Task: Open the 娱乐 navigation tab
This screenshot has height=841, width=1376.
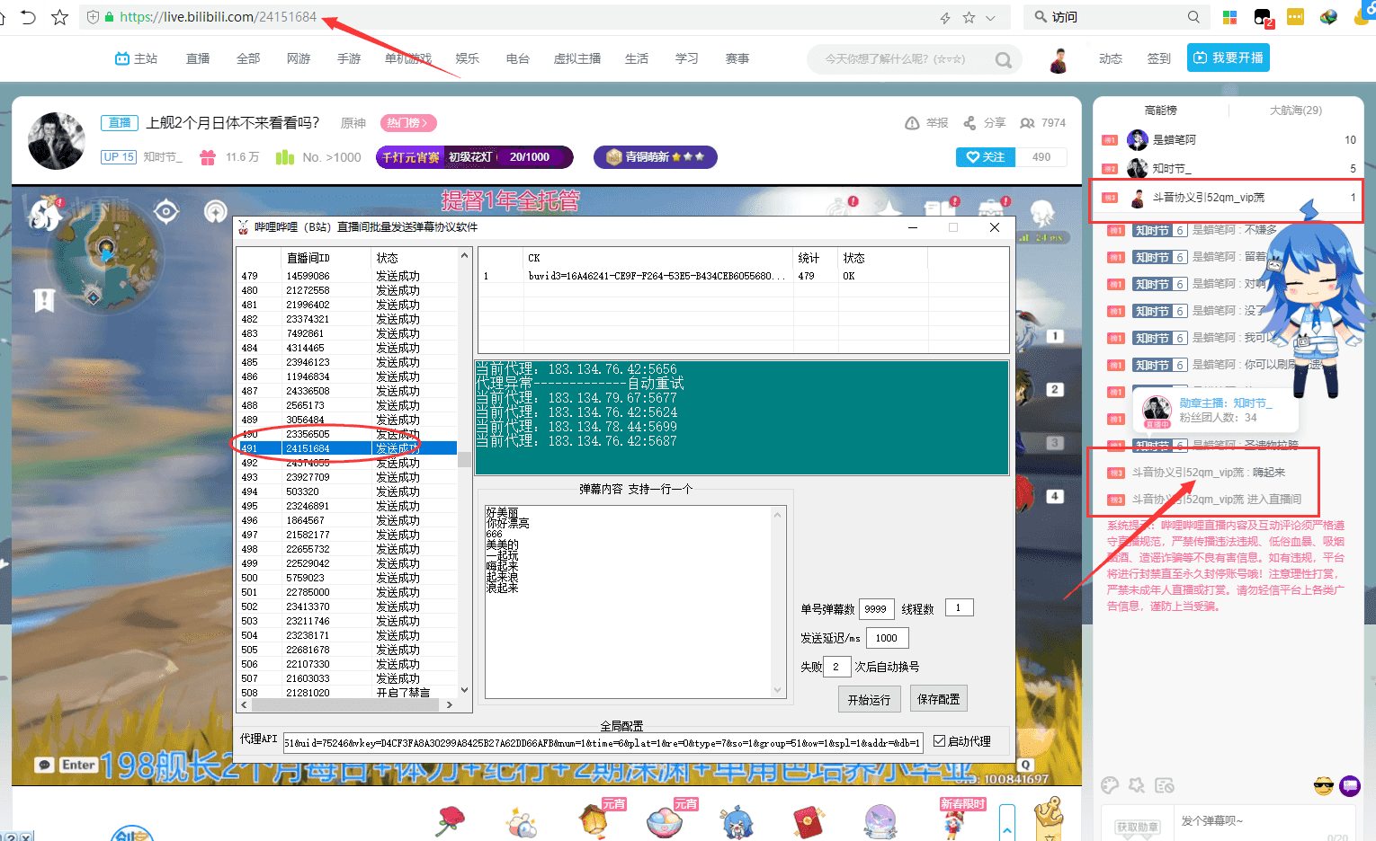Action: (468, 58)
